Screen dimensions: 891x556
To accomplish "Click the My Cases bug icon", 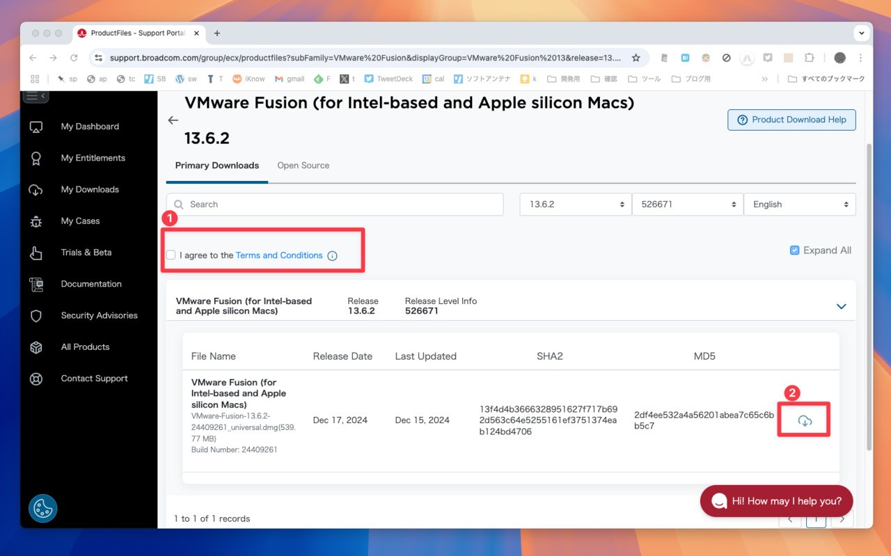I will click(x=36, y=221).
